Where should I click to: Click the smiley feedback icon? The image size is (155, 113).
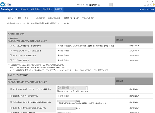coord(154,5)
